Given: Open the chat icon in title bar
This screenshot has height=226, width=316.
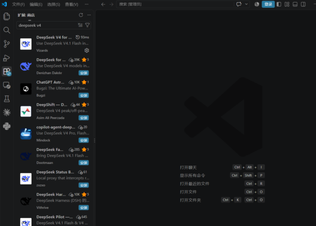Looking at the screenshot, I should coord(239,4).
